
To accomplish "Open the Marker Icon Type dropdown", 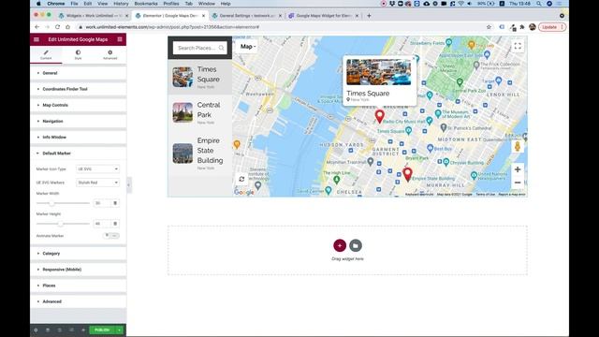I will (x=97, y=168).
